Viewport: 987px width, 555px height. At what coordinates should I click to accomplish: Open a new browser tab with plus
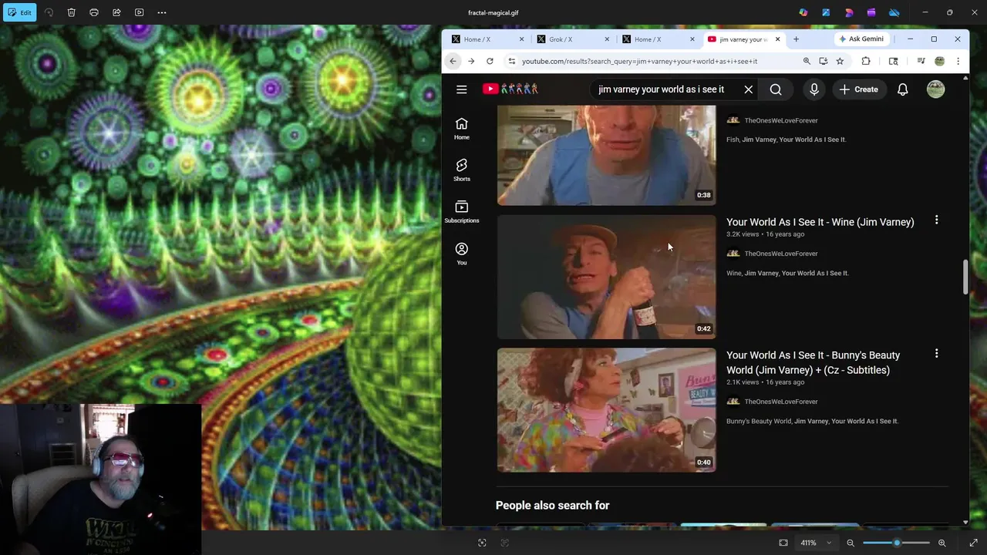pyautogui.click(x=796, y=39)
